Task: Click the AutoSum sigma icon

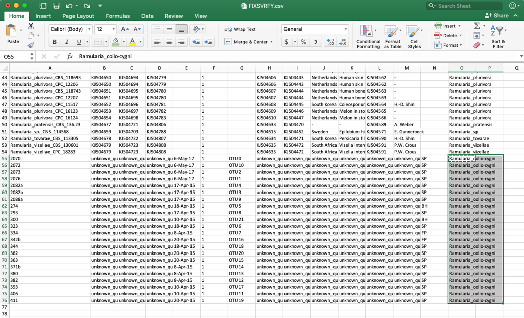Action: click(477, 26)
